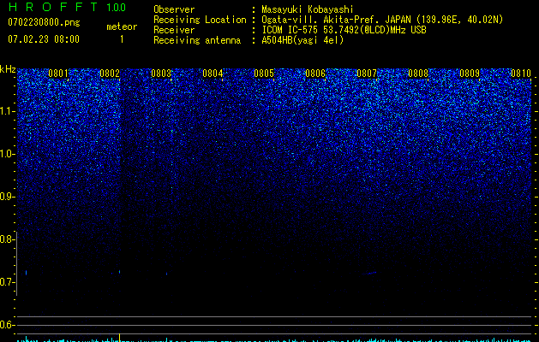Click the meteor count value 1
This screenshot has width=539, height=342.
122,39
